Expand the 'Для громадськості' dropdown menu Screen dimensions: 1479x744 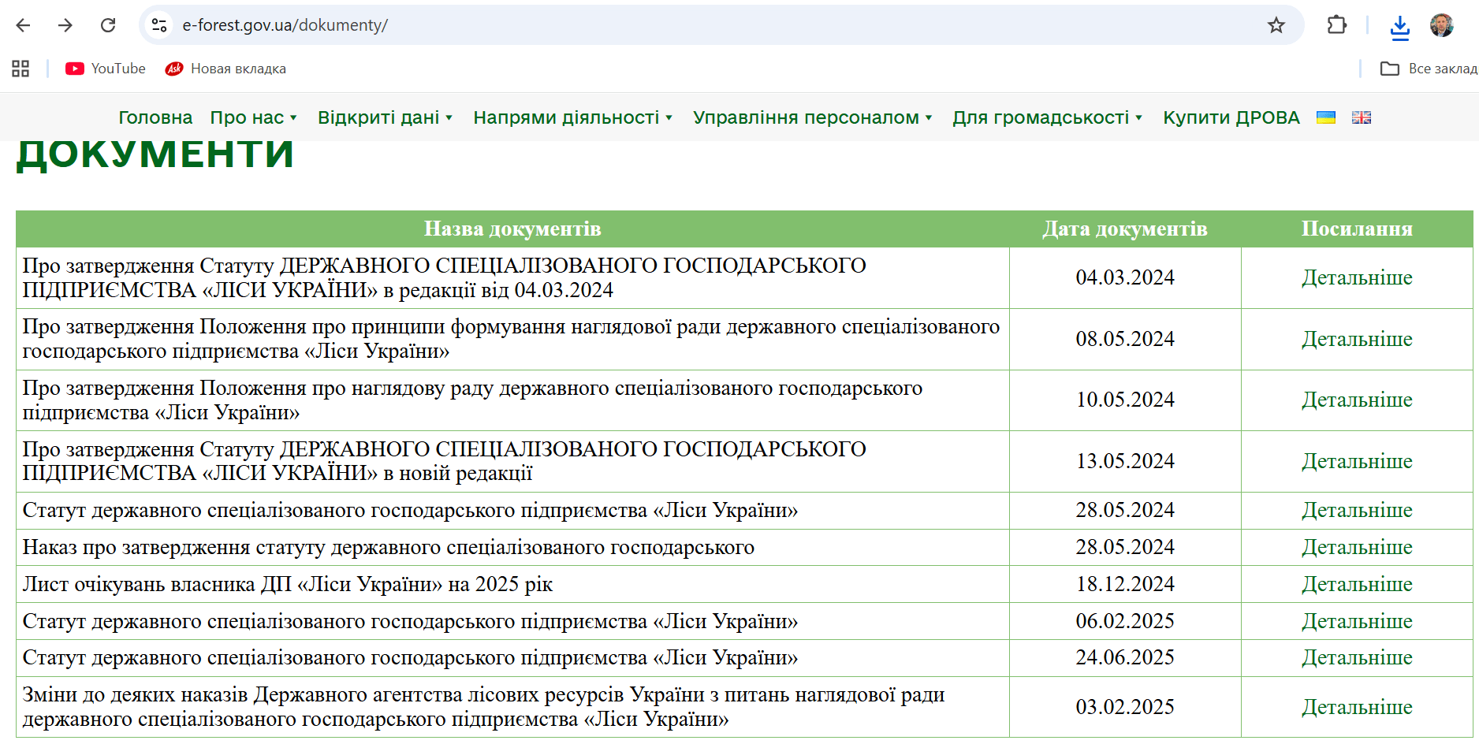(x=1047, y=117)
